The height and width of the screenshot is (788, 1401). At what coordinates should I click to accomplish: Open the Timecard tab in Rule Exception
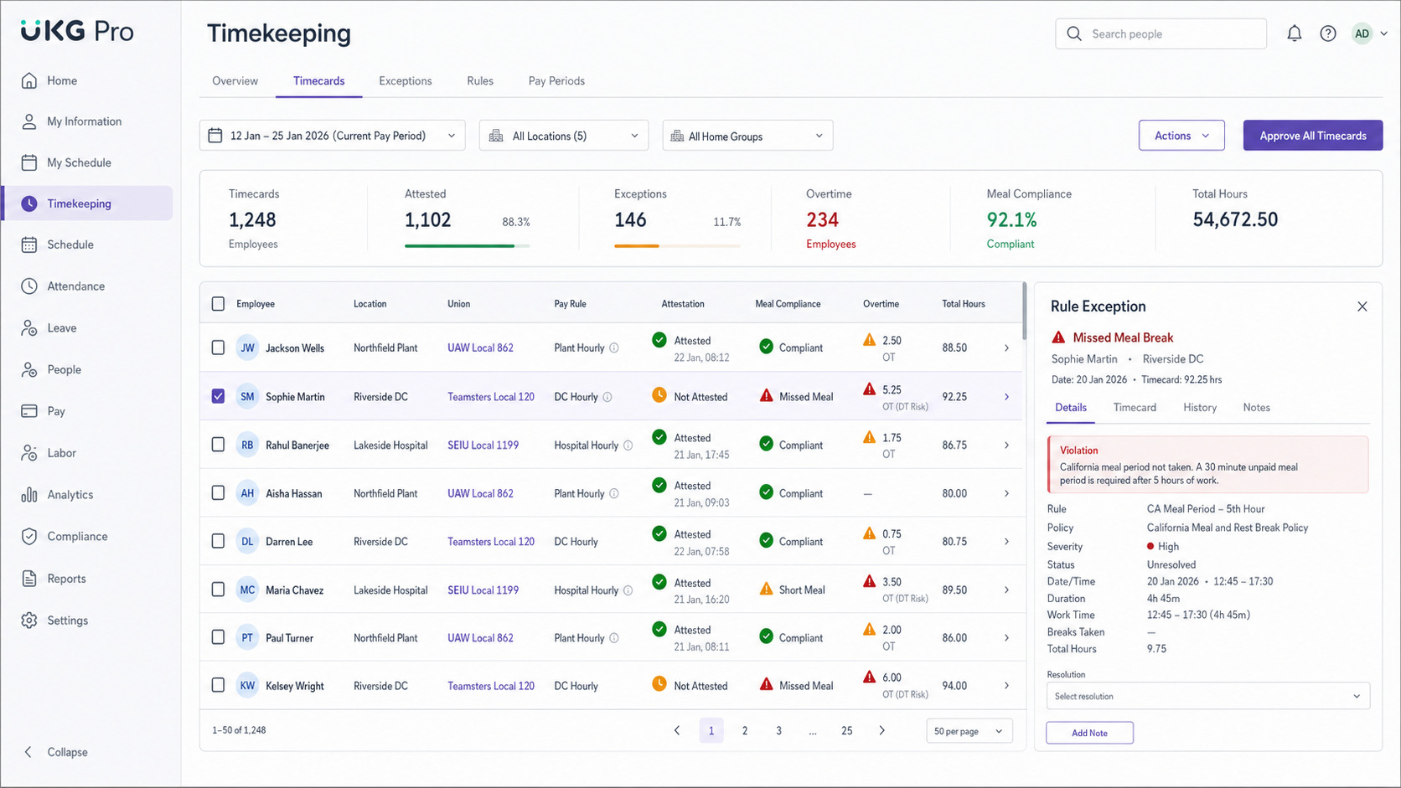tap(1135, 408)
